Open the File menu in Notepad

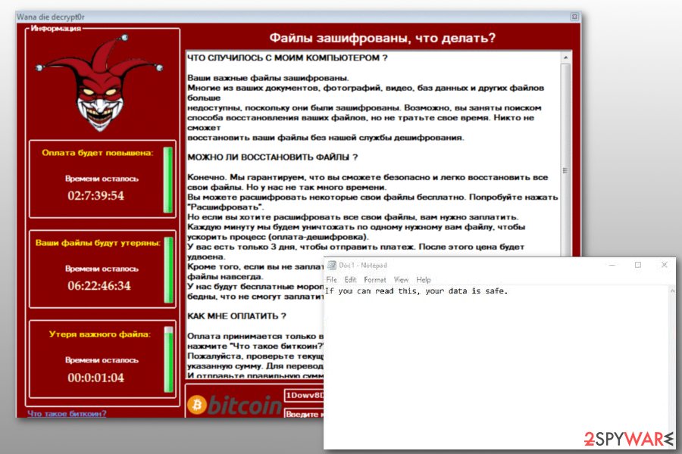pos(331,280)
